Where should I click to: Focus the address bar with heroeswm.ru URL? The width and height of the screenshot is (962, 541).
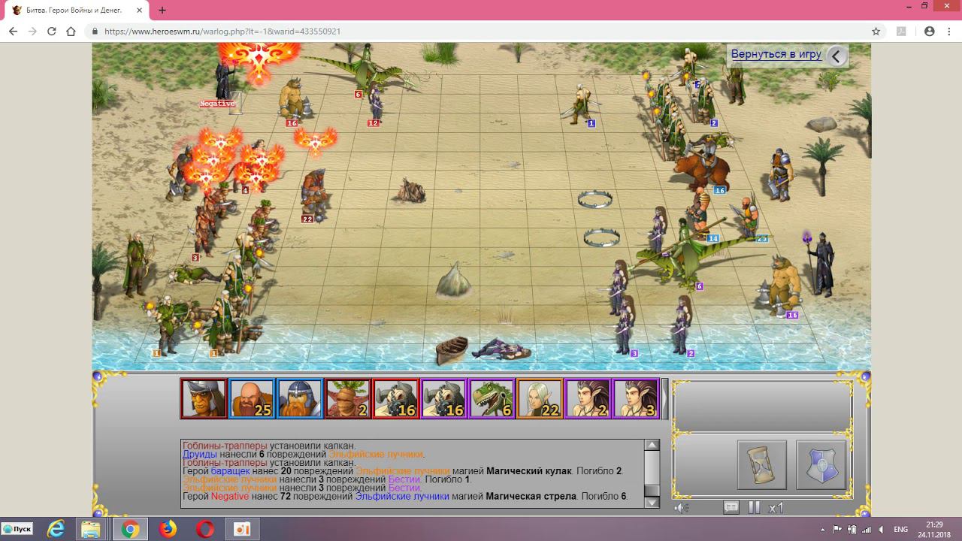[x=481, y=32]
